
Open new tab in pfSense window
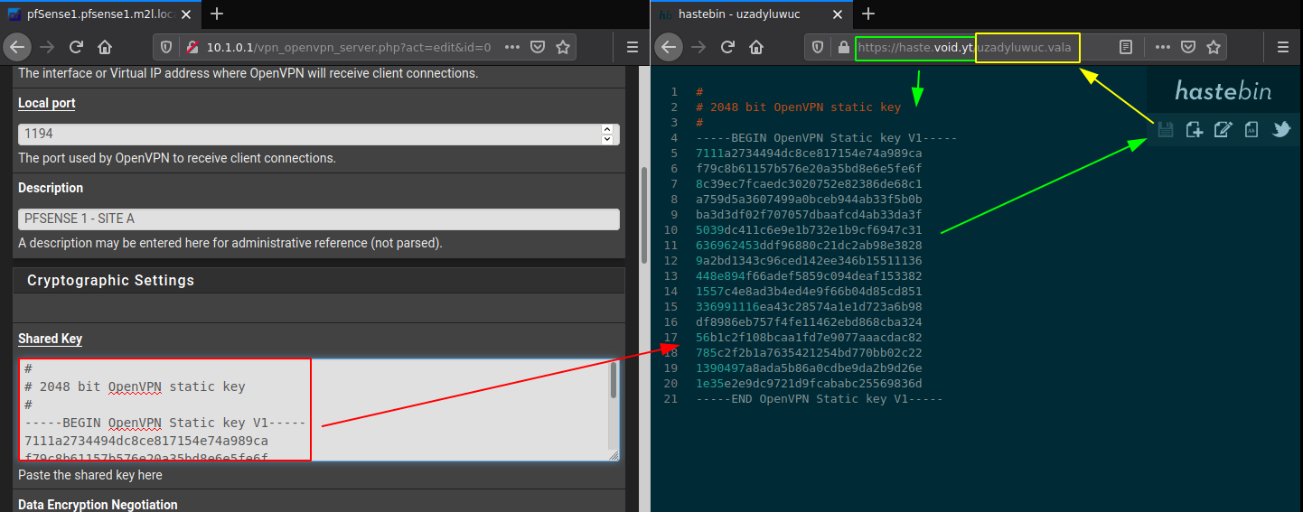pos(217,14)
